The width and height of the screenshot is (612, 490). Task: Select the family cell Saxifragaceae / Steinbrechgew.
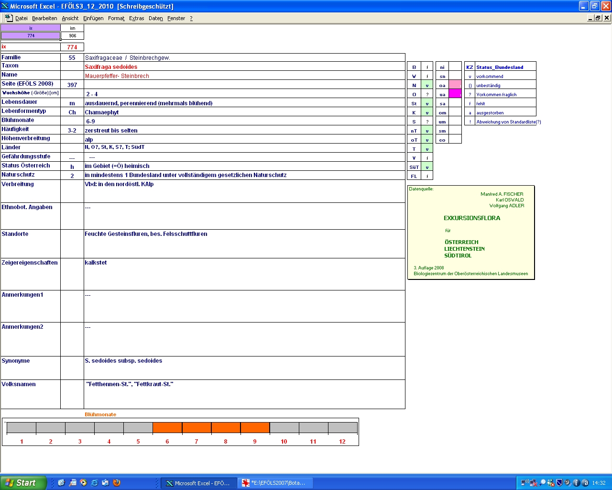pos(244,57)
